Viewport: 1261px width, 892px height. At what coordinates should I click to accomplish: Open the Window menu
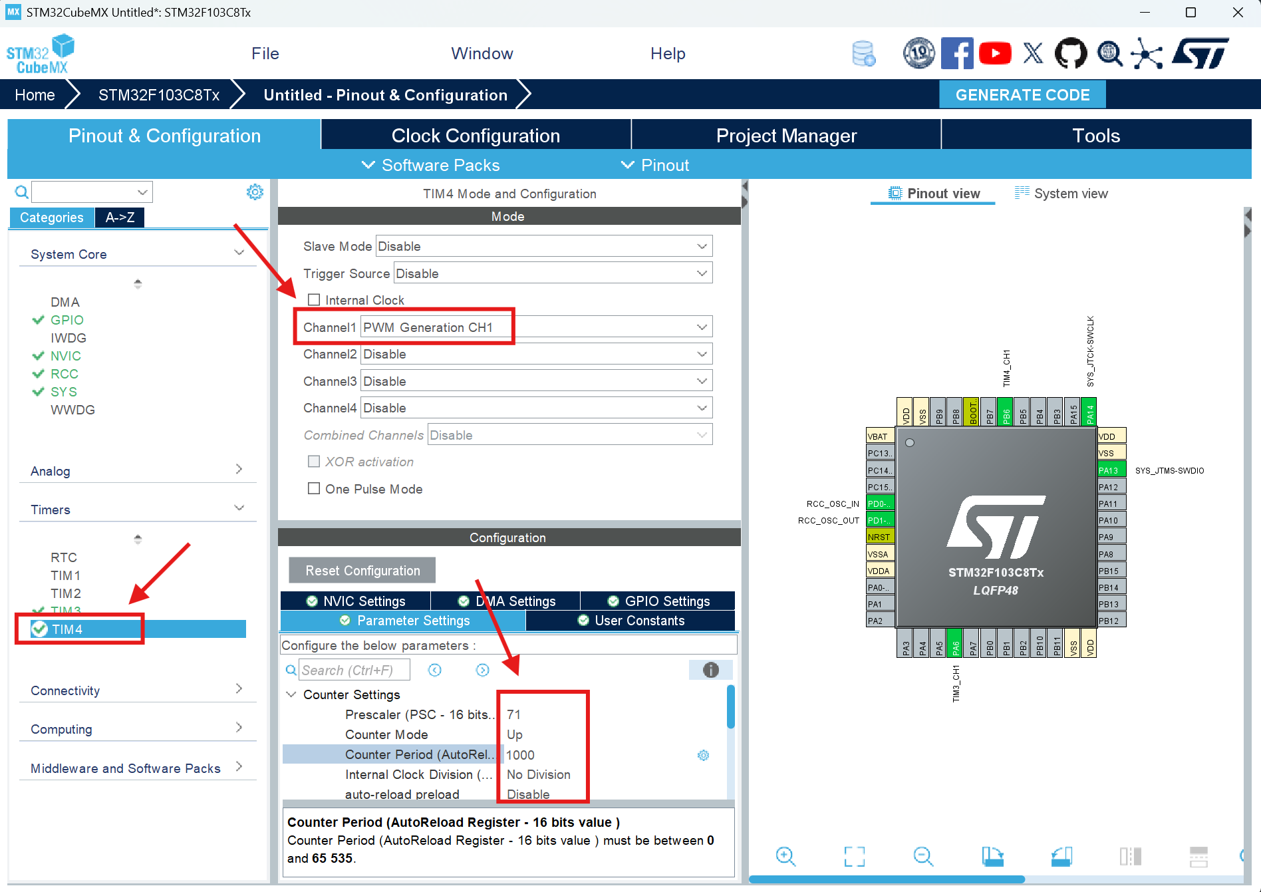point(482,53)
